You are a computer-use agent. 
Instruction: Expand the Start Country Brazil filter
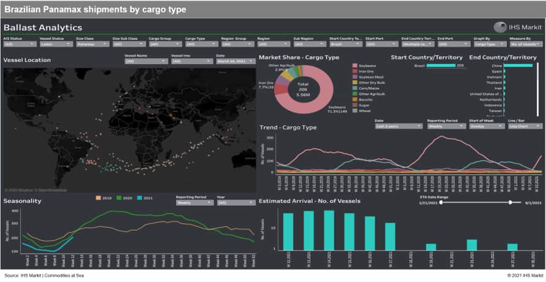[x=345, y=45]
